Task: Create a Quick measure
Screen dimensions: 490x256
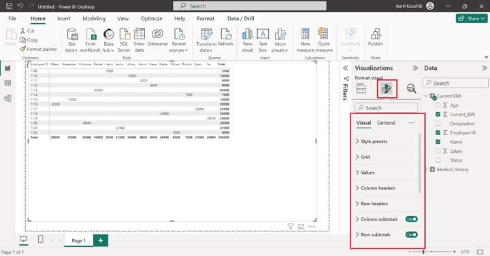Action: [x=324, y=40]
